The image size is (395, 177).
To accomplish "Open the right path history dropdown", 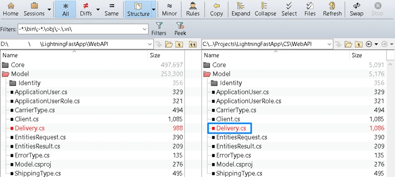I will pyautogui.click(x=329, y=44).
